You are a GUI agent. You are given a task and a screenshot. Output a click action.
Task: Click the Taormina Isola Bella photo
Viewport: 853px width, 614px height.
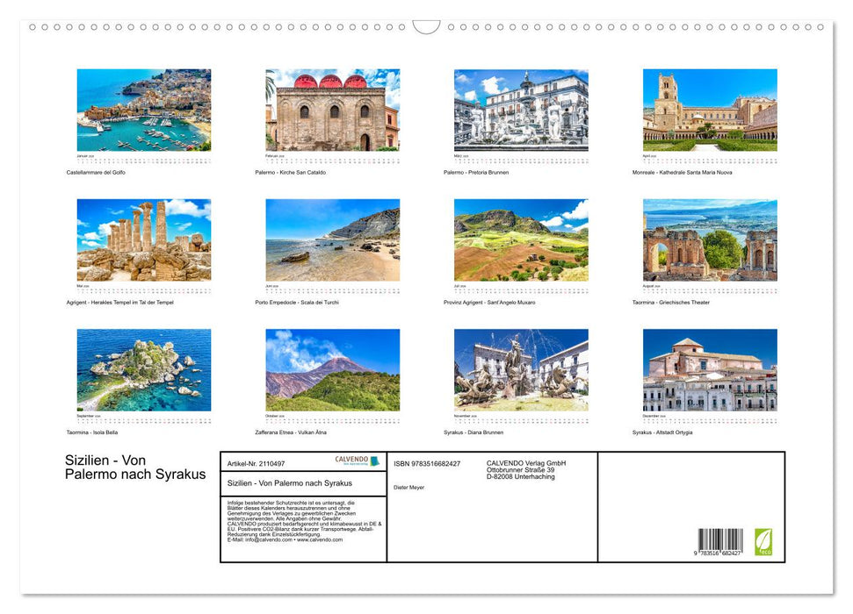[145, 370]
